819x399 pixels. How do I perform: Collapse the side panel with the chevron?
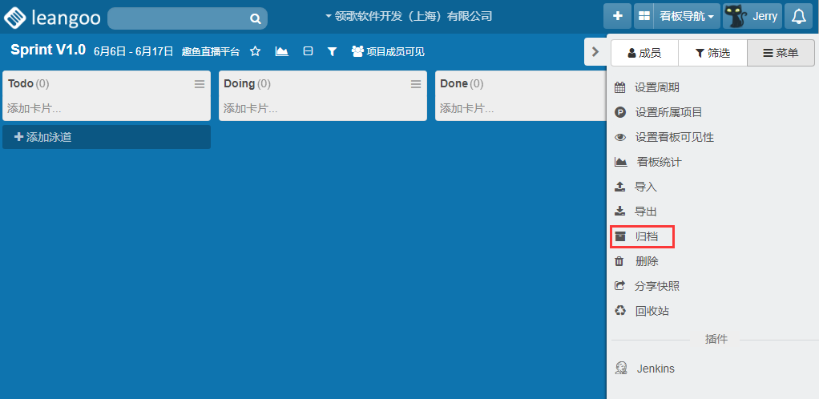click(595, 51)
